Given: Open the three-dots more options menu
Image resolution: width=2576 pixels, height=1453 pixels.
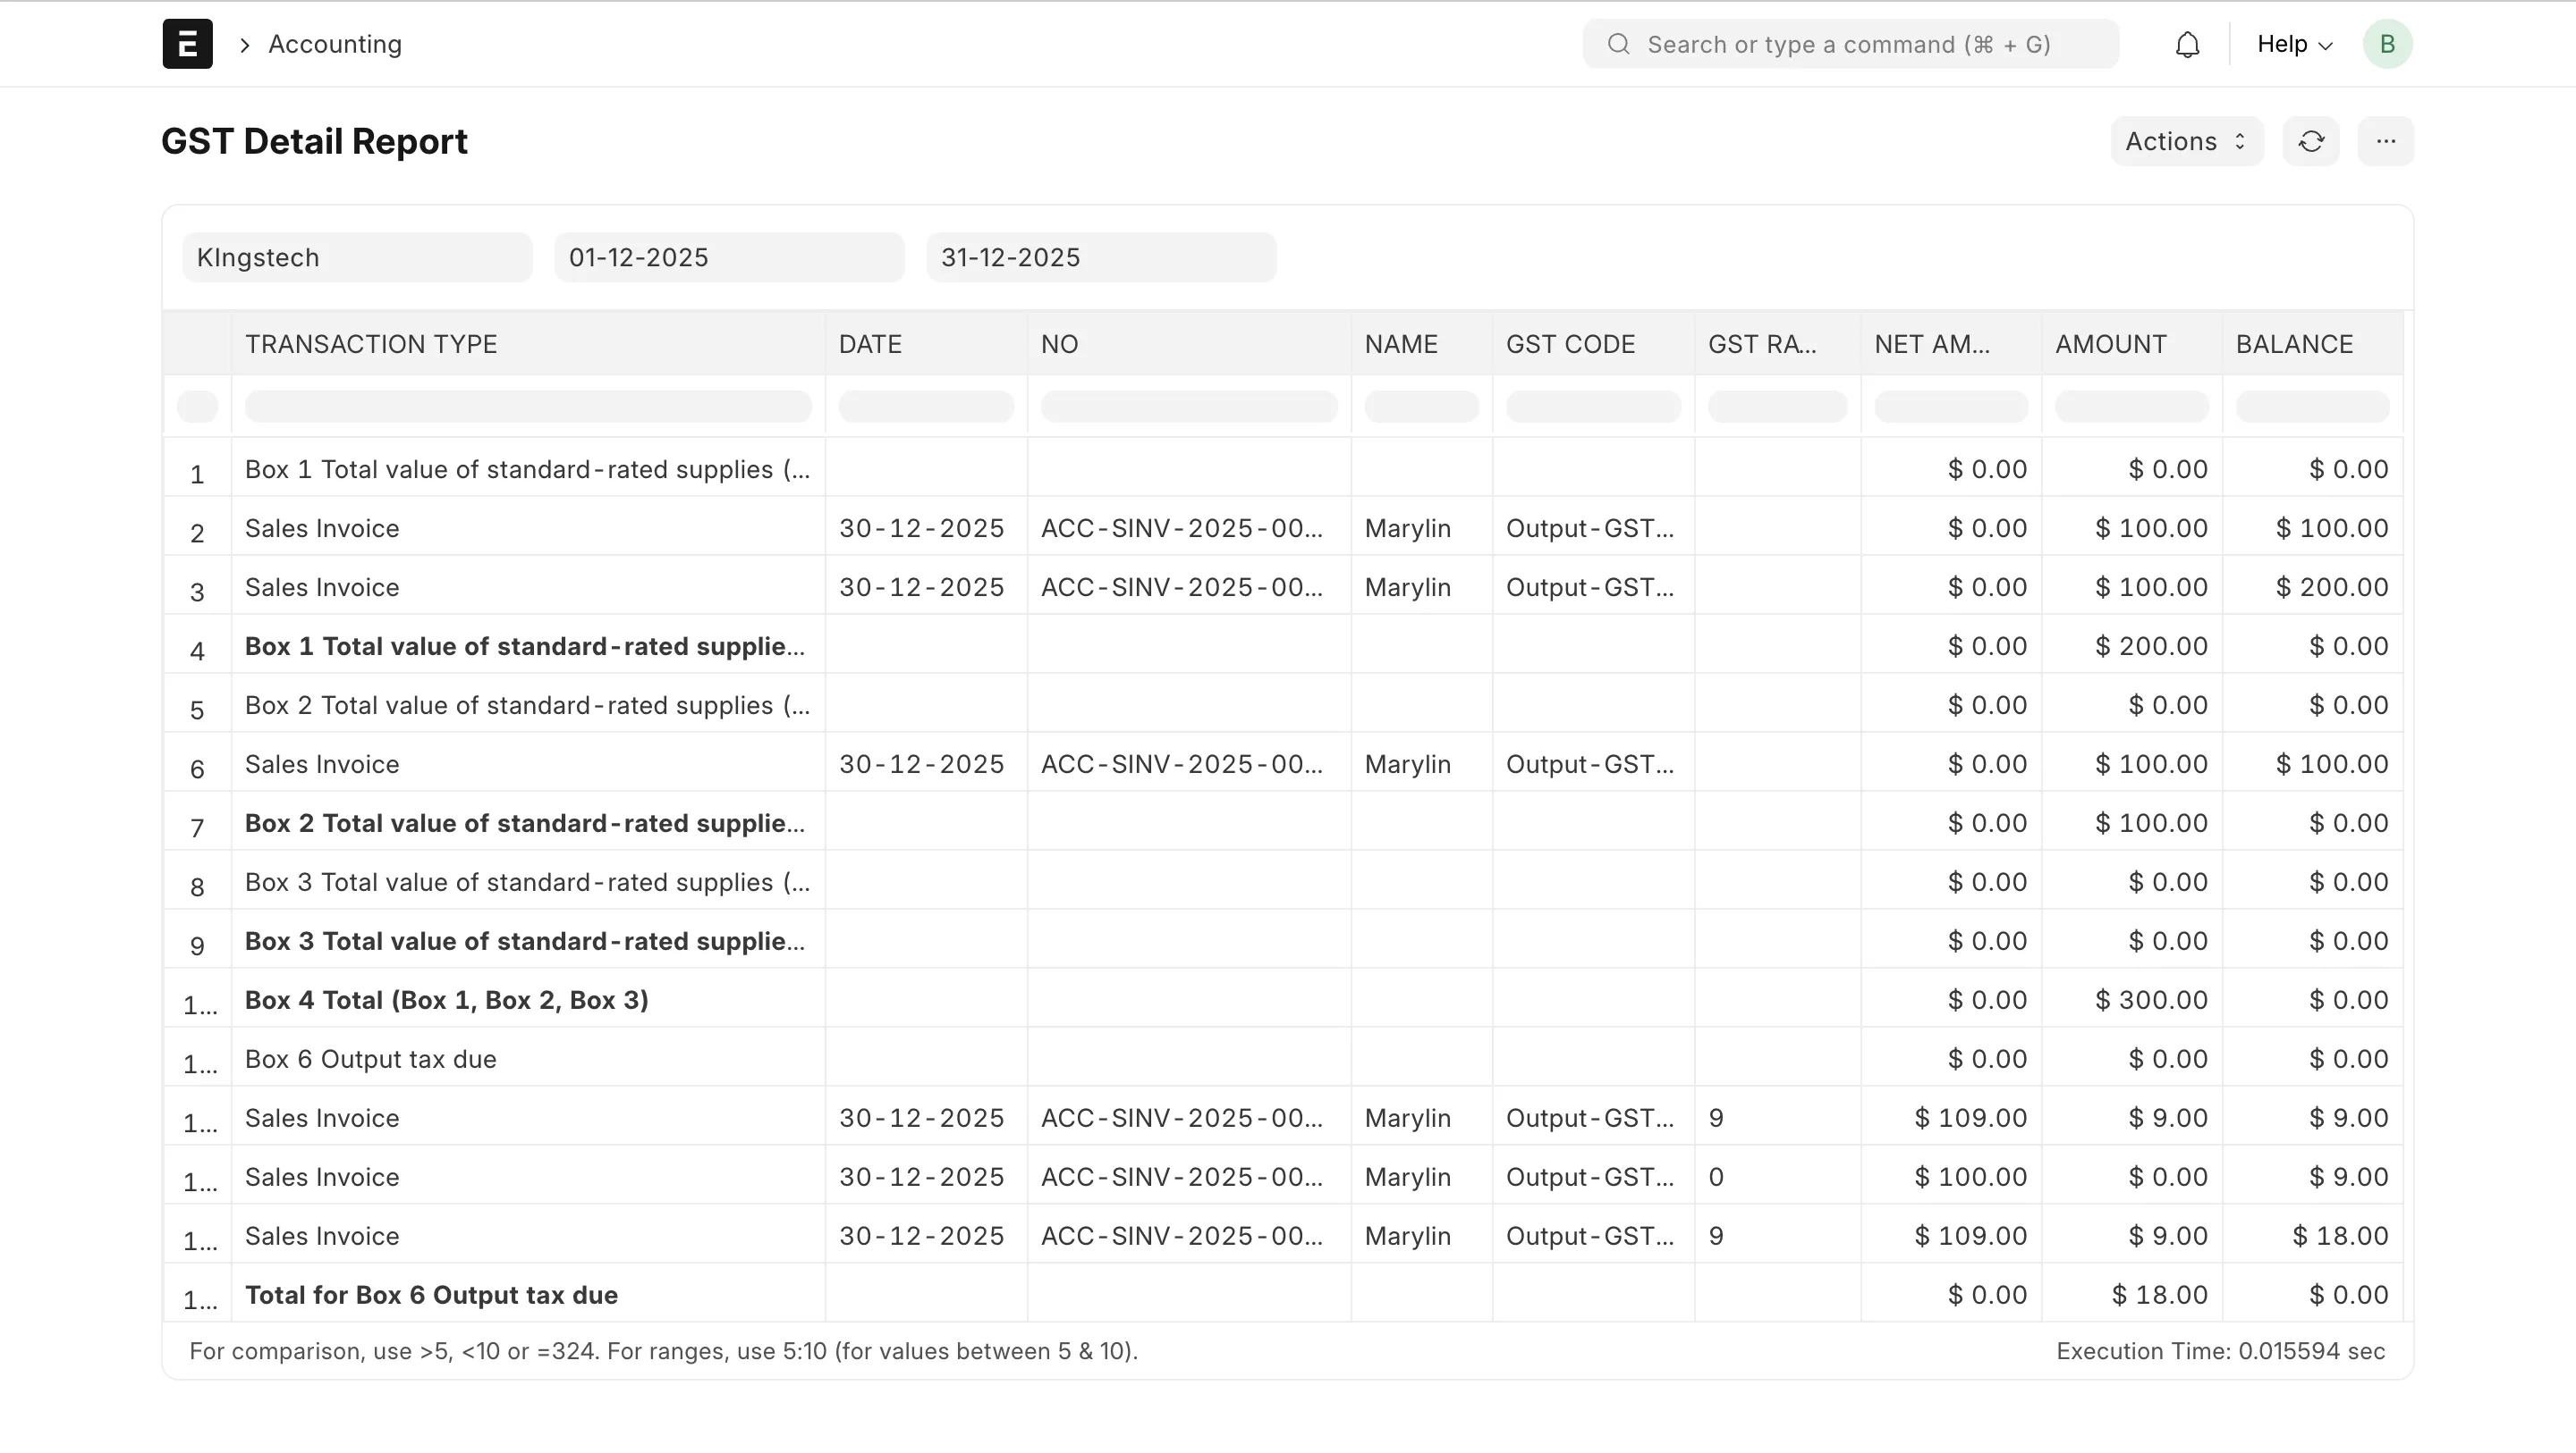Looking at the screenshot, I should click(x=2385, y=142).
